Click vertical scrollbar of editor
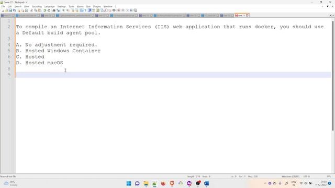This screenshot has height=188, width=335. click(333, 76)
